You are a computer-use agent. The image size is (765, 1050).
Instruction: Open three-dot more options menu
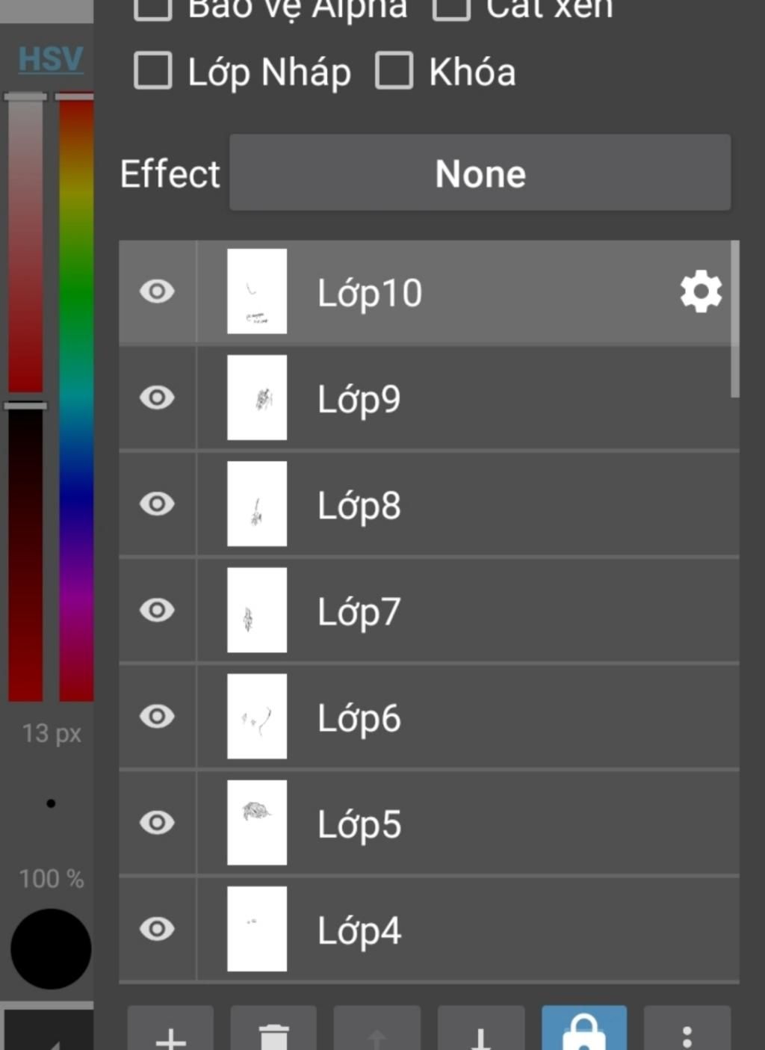(x=687, y=1030)
